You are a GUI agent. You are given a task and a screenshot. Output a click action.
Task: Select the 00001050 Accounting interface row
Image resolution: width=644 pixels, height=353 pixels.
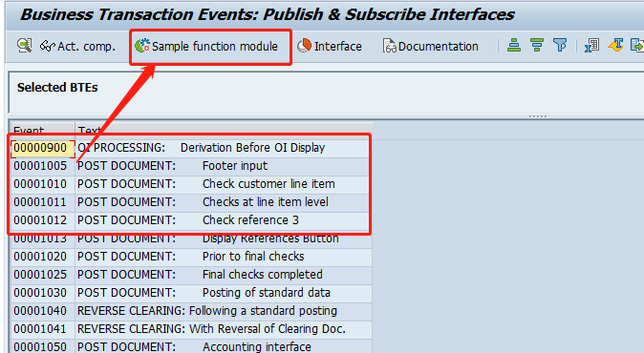pos(190,346)
